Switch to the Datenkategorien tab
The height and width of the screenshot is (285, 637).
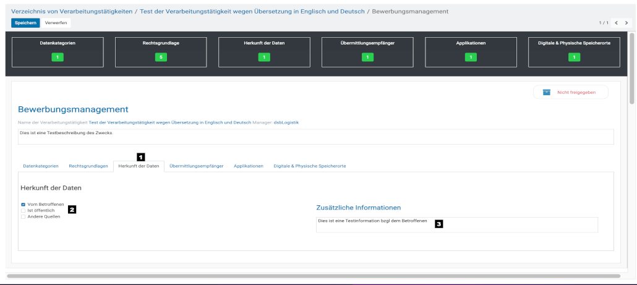41,166
